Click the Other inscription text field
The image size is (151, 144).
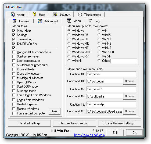(x=124, y=61)
